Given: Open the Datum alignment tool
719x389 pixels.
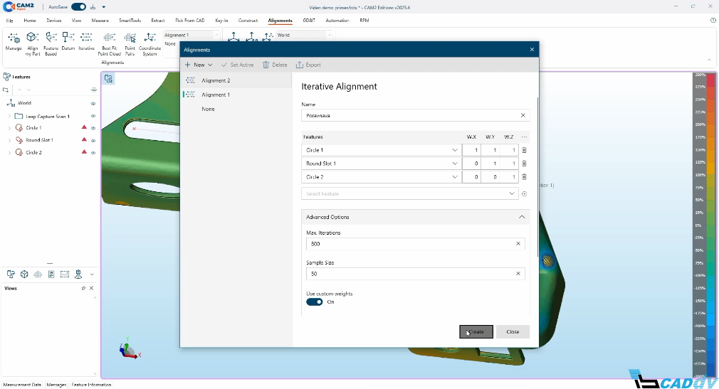Looking at the screenshot, I should [x=68, y=41].
